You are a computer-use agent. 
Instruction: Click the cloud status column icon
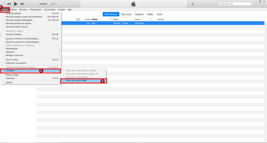(x=78, y=19)
